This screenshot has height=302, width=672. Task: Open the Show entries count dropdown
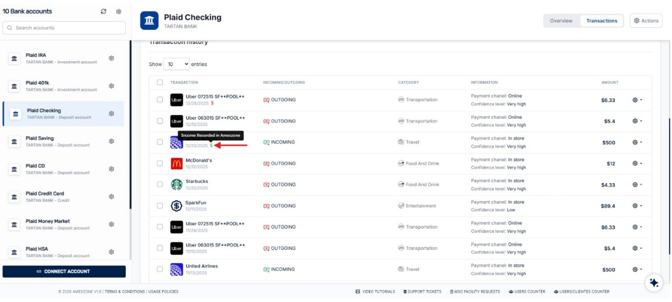pos(176,64)
